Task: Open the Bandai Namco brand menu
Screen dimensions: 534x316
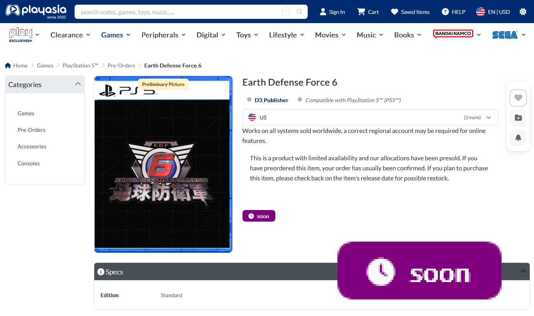Action: [x=457, y=35]
